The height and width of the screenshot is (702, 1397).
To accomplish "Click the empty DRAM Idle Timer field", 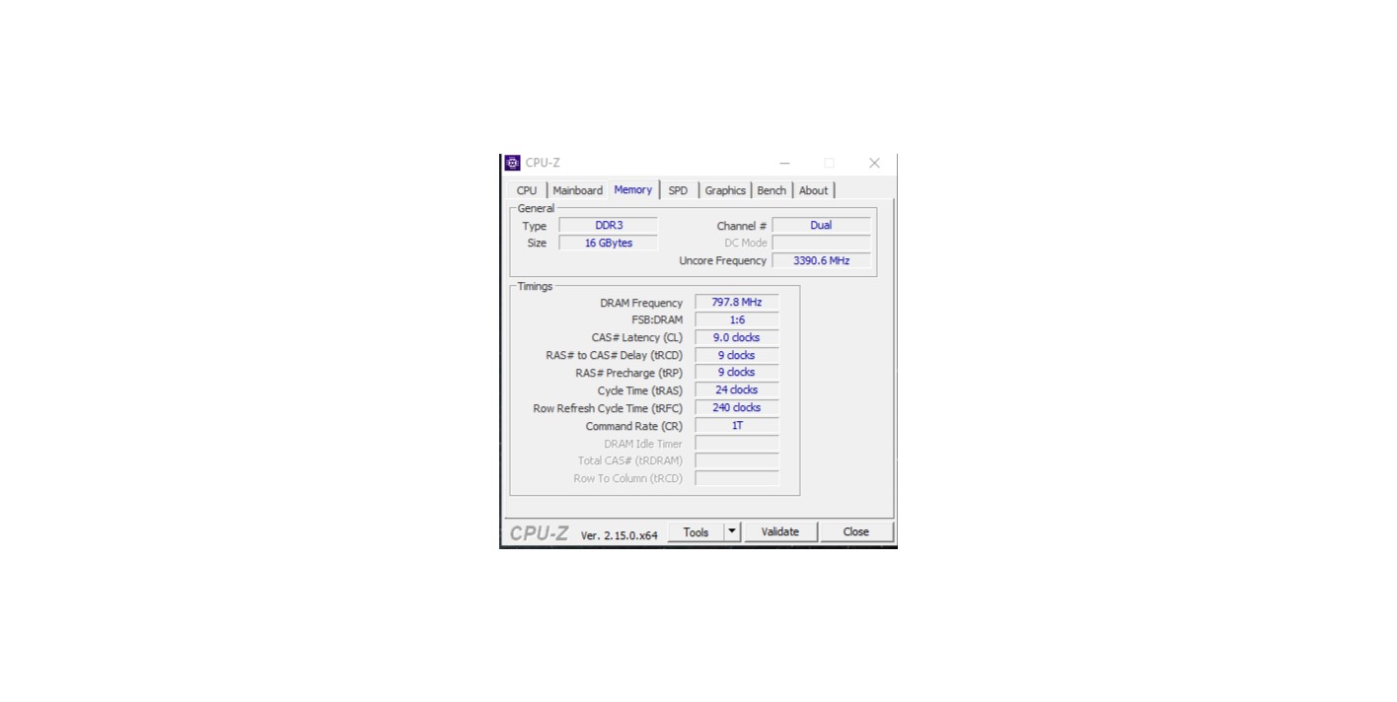I will tap(737, 444).
